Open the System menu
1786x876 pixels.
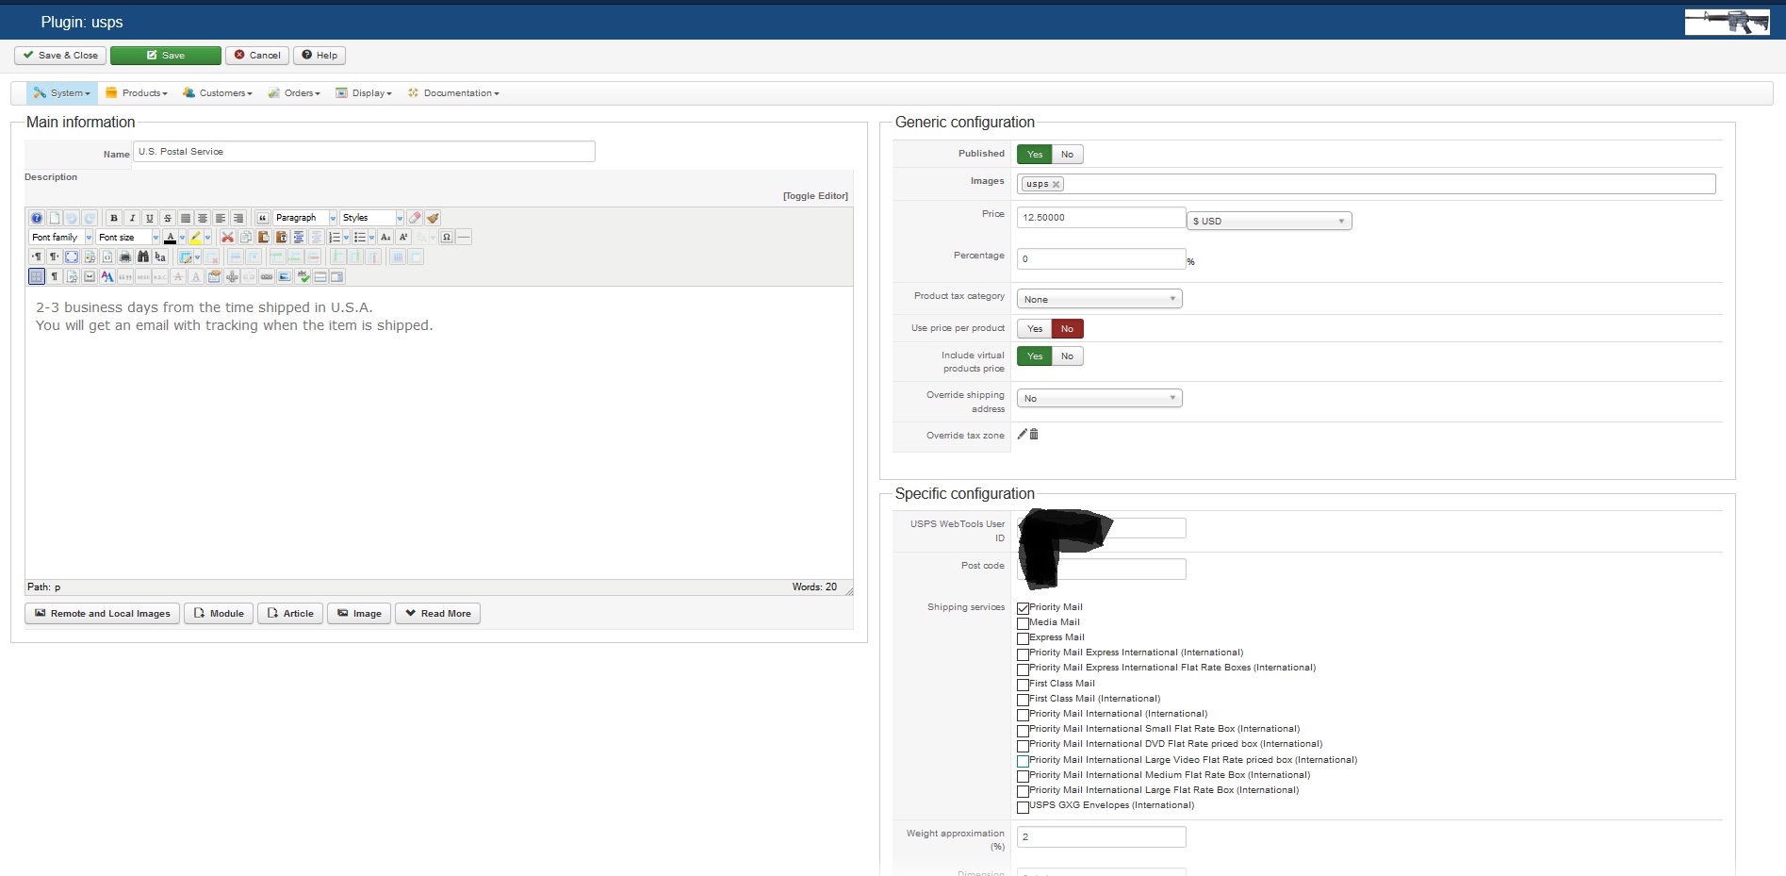[x=62, y=93]
